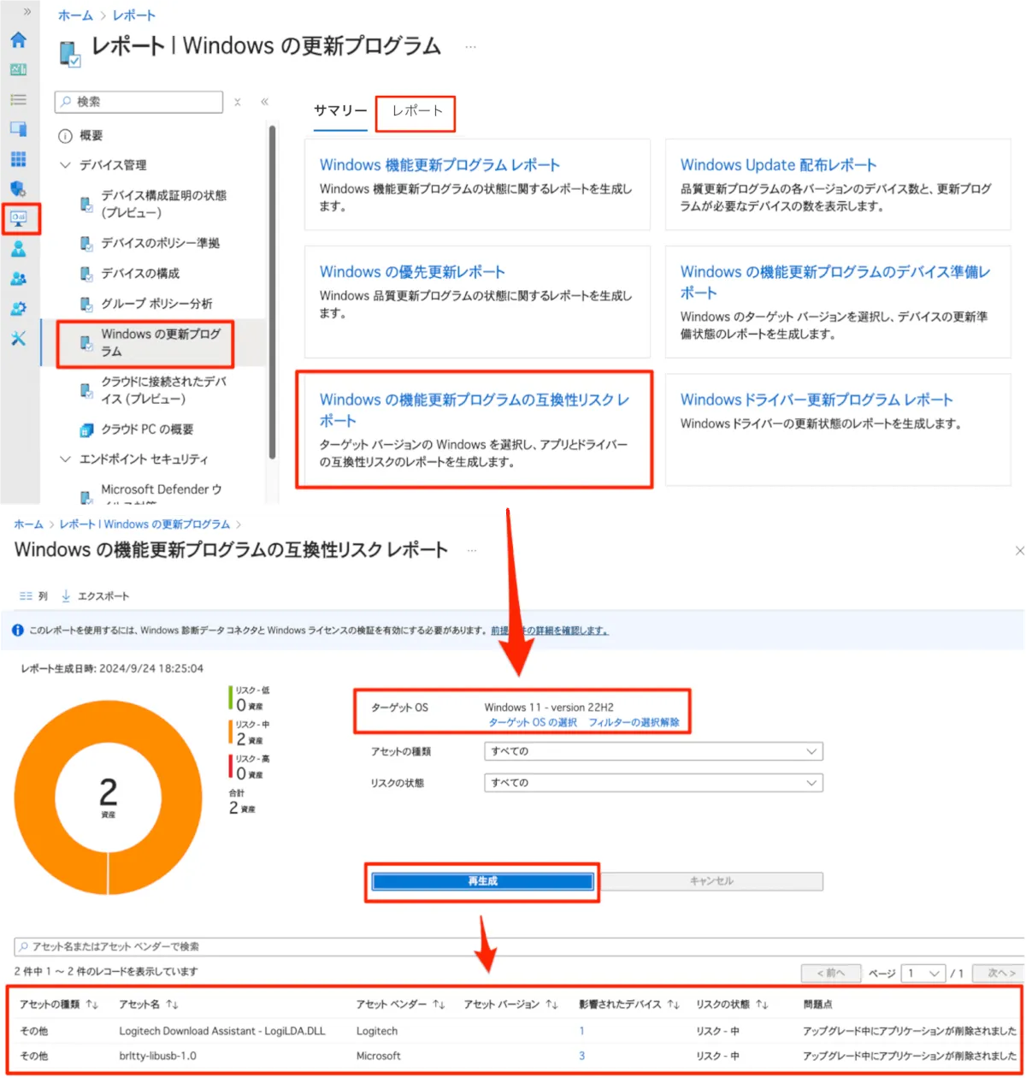Click the キャンセル button
The height and width of the screenshot is (1078, 1026).
click(x=711, y=881)
